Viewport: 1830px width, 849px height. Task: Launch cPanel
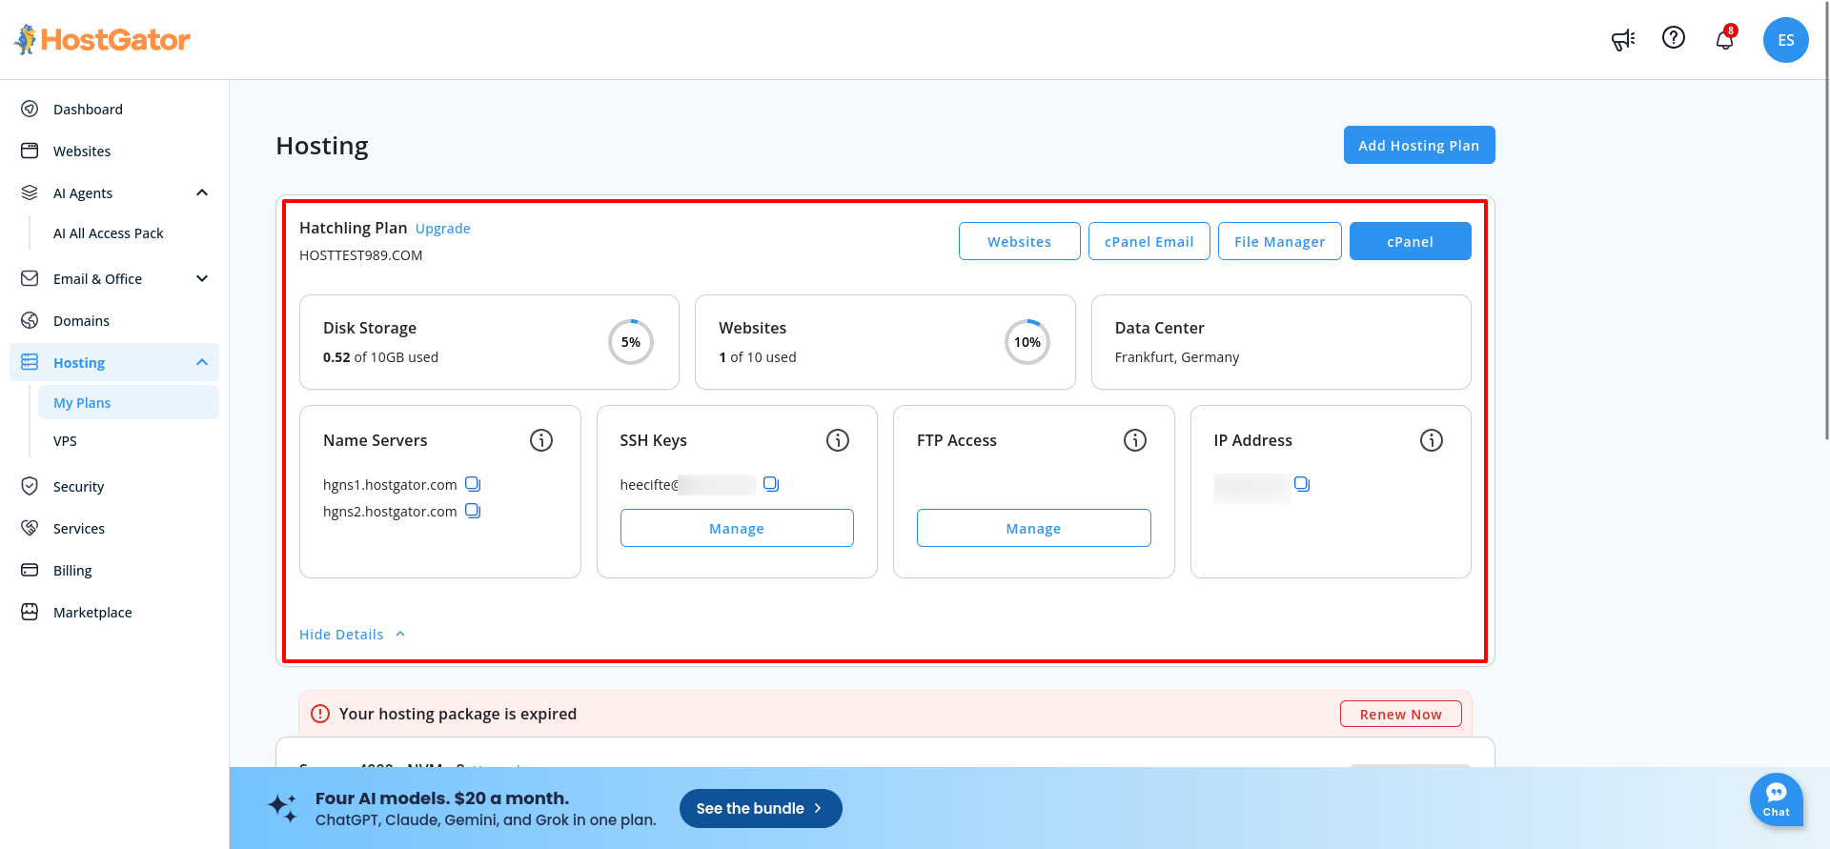coord(1411,241)
